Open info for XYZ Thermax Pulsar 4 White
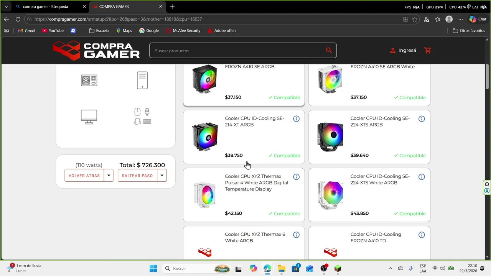Image resolution: width=491 pixels, height=276 pixels. coord(296,177)
